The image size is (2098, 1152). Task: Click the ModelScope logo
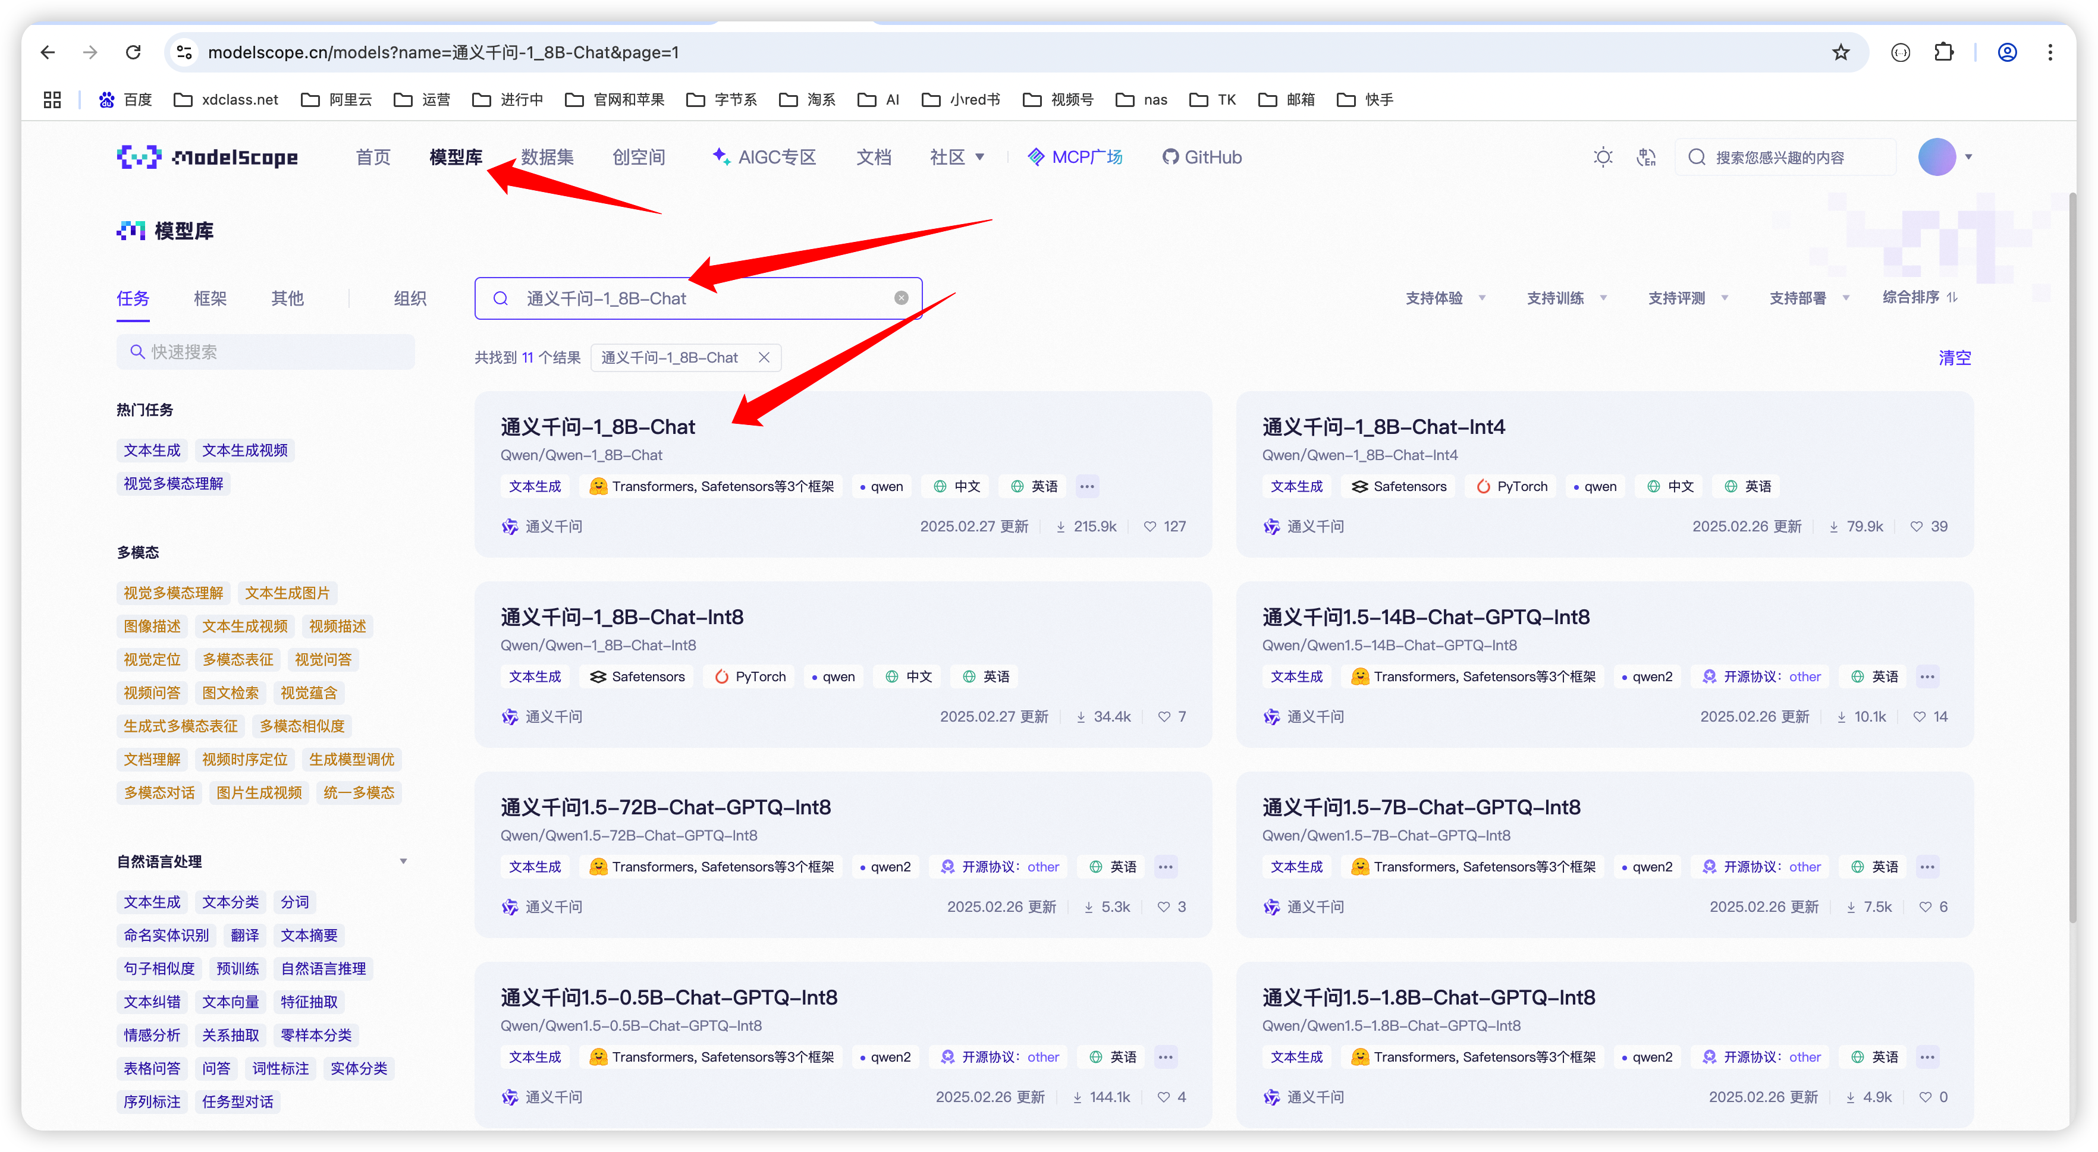click(207, 157)
